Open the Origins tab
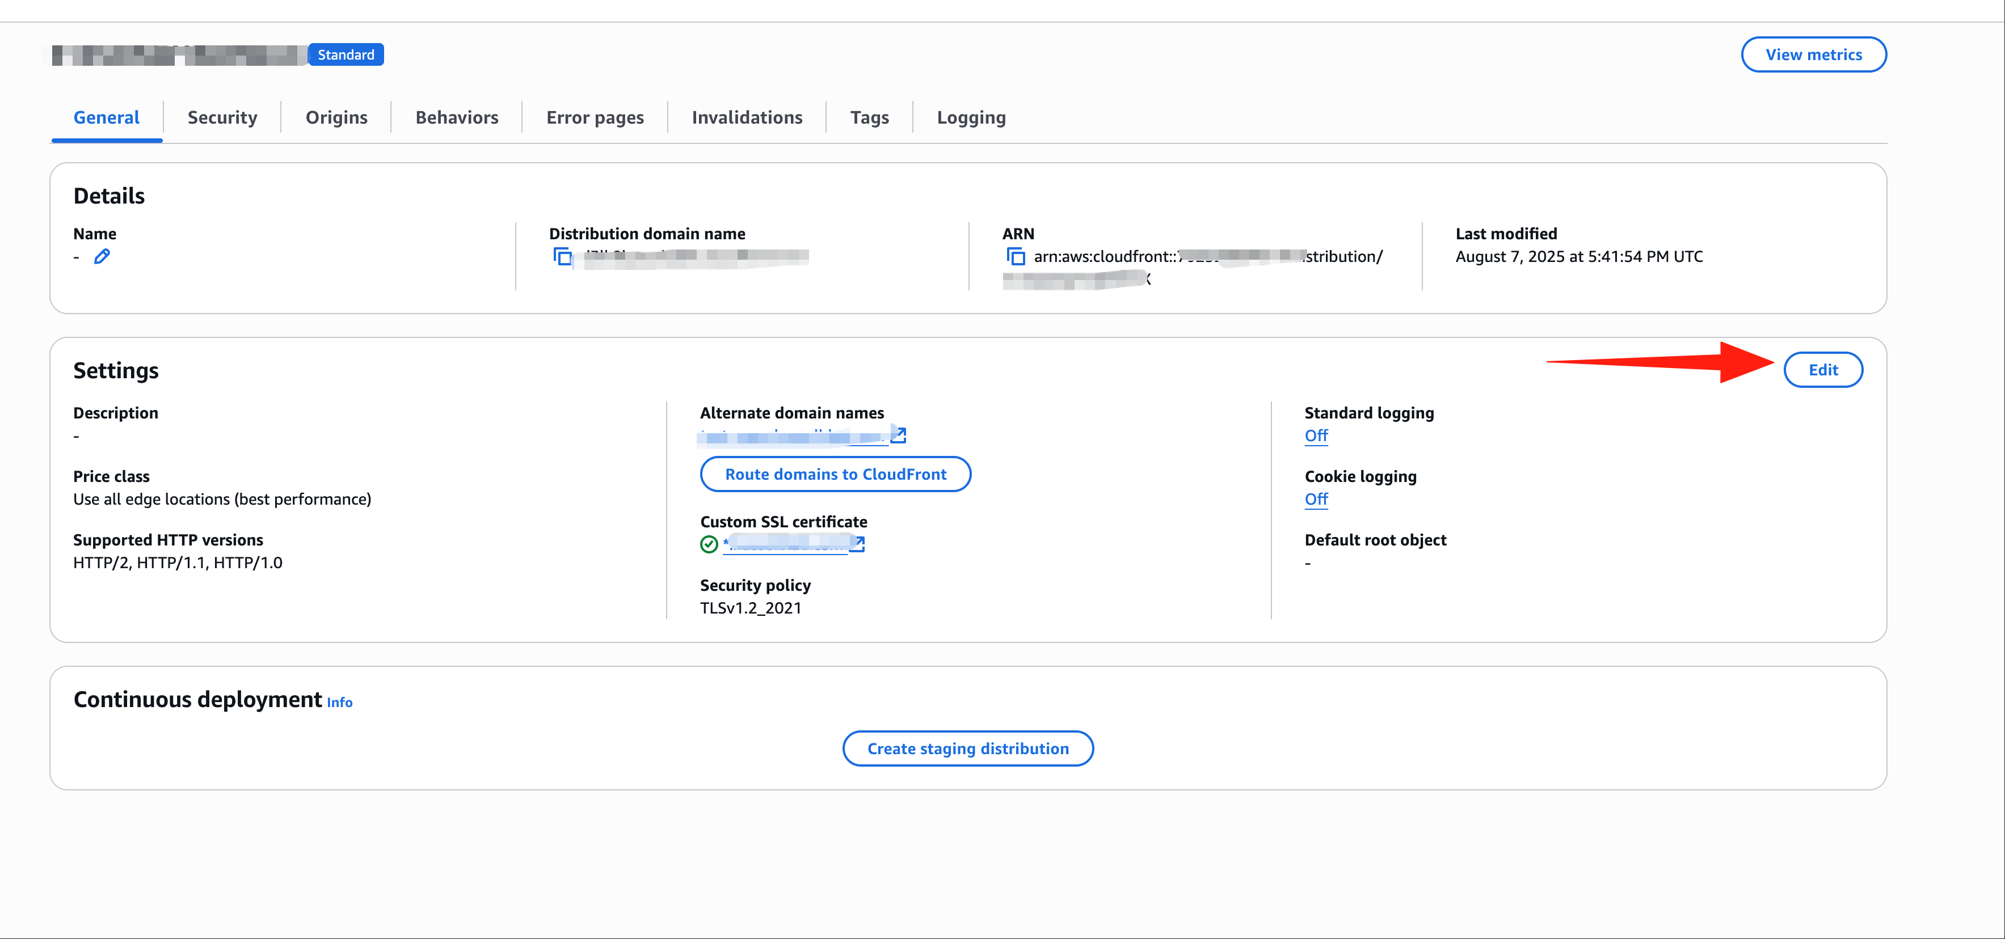The width and height of the screenshot is (2005, 939). point(336,117)
